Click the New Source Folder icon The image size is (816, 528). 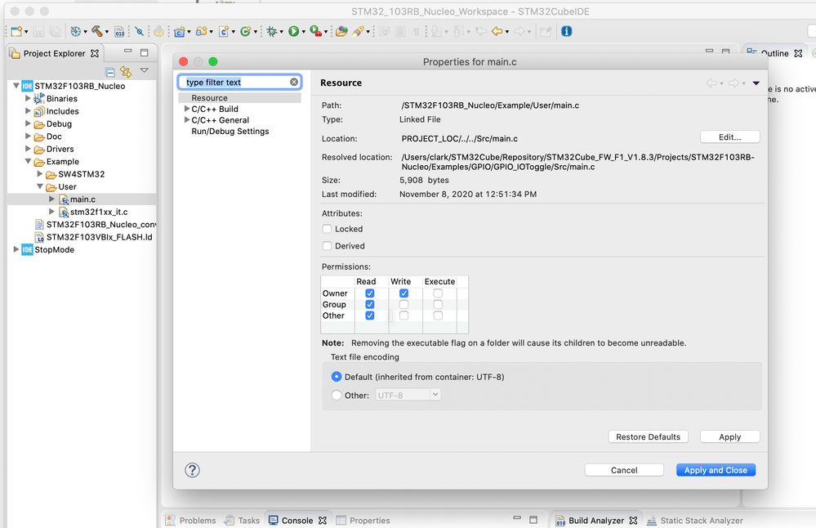(x=202, y=31)
